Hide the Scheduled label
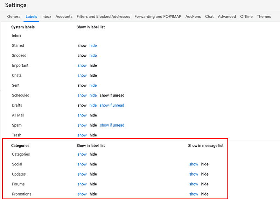Screen dimensions: 280x199 point(93,95)
